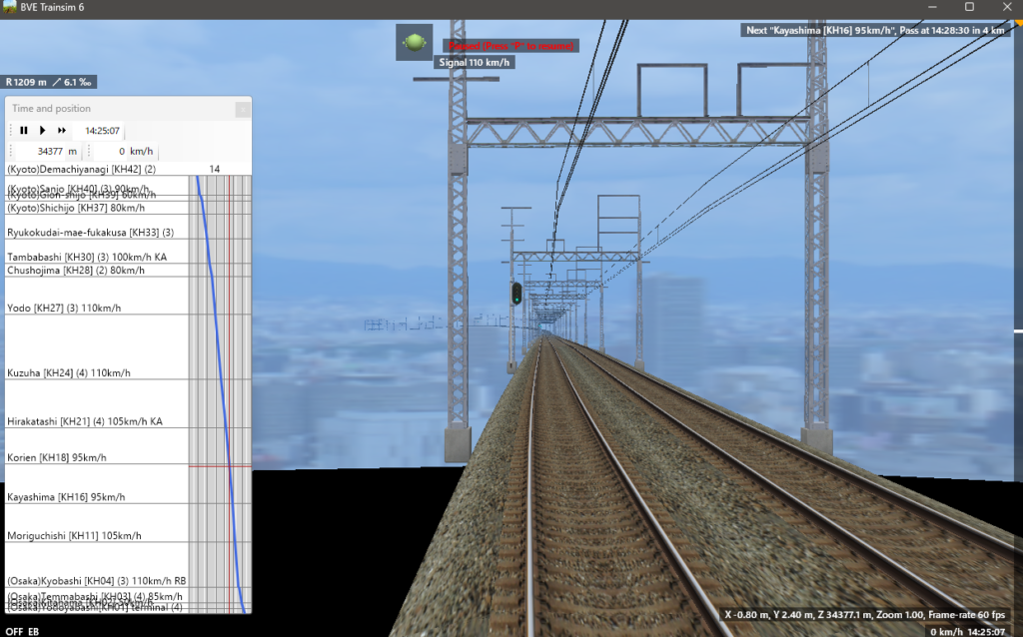
Task: Edit the time field showing 14:25:07
Action: [102, 131]
